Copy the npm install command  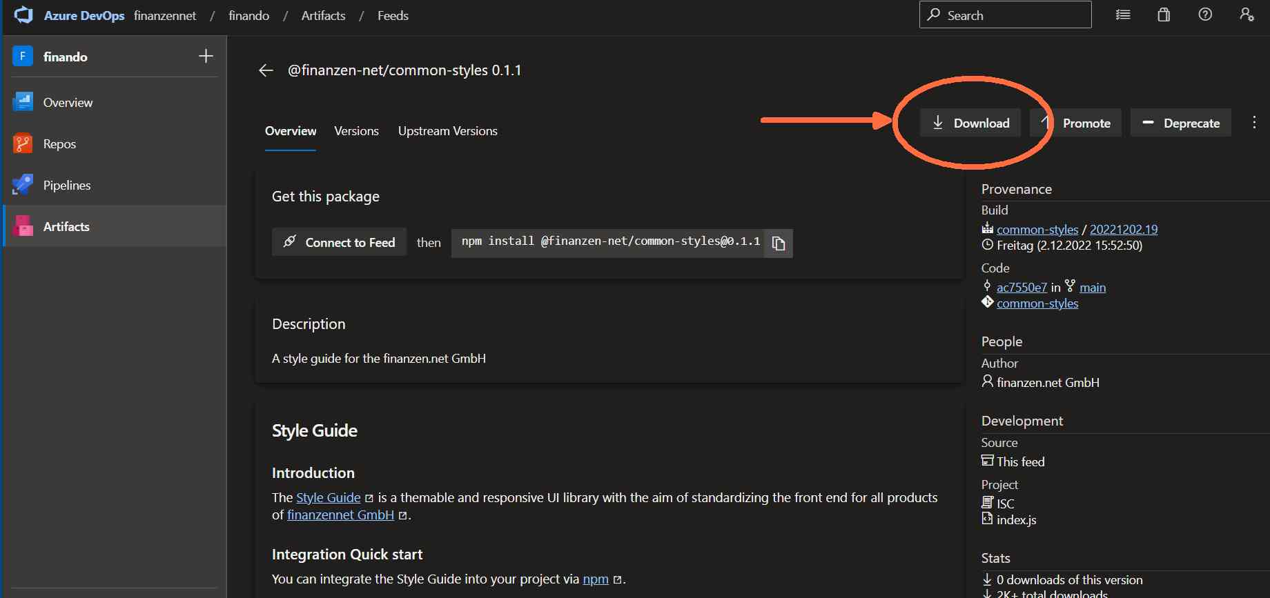click(779, 243)
